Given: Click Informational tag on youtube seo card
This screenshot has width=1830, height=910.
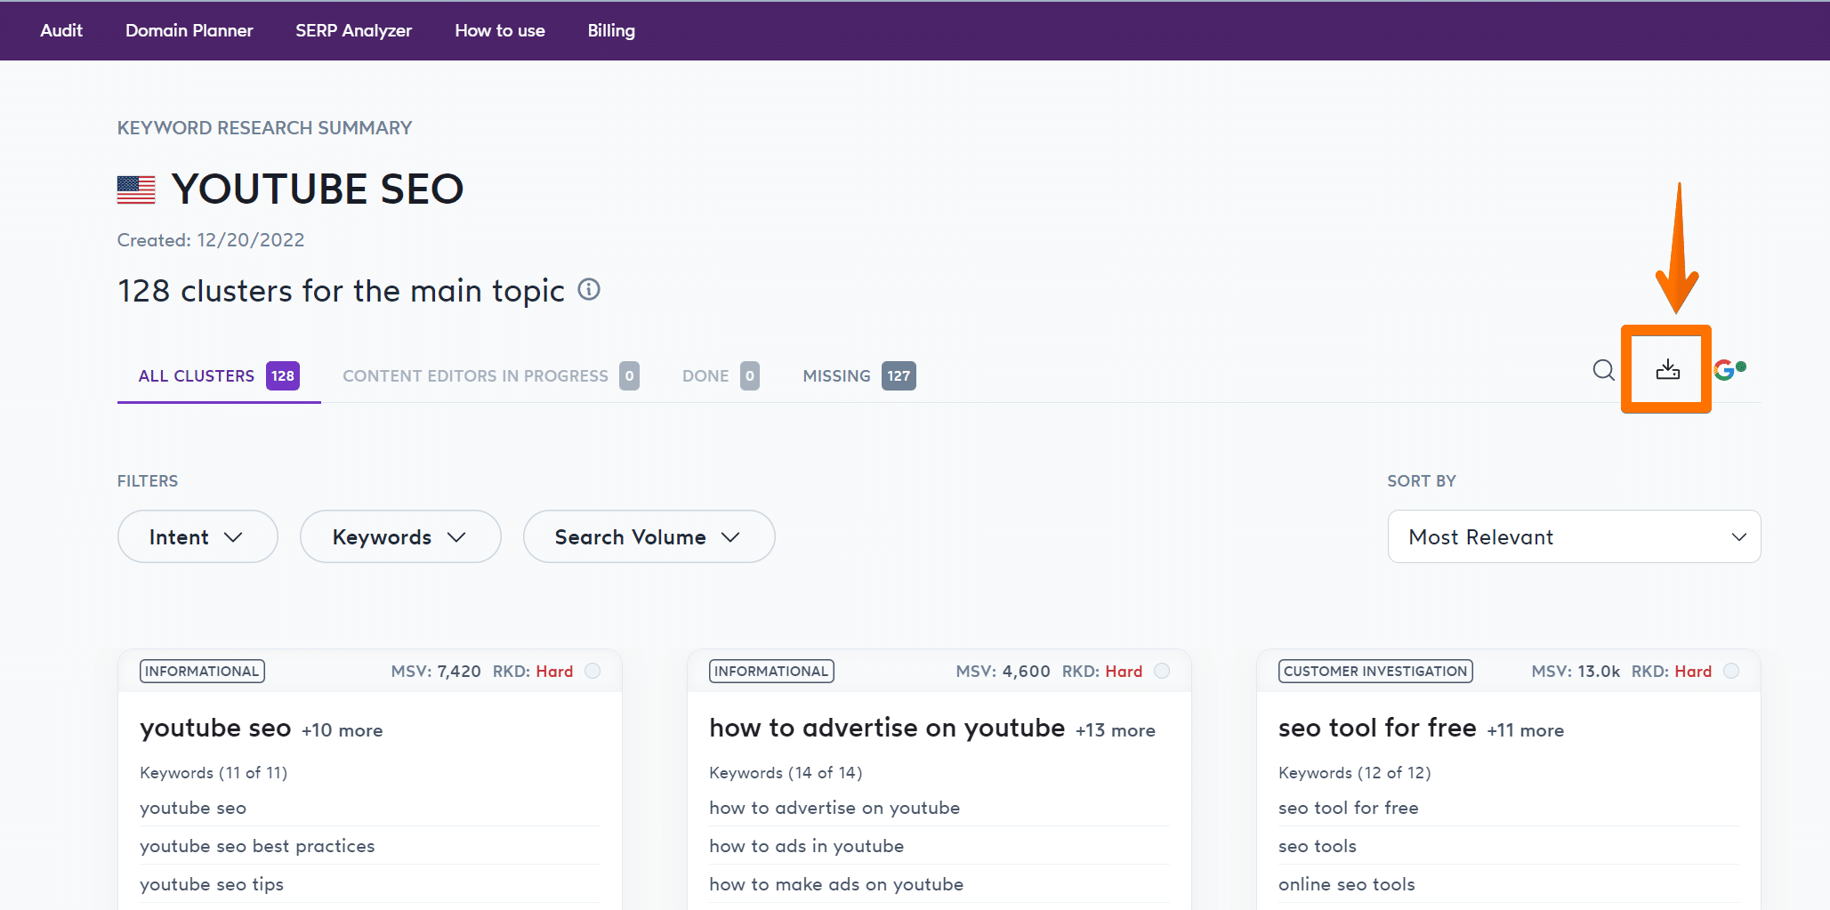Looking at the screenshot, I should pos(202,671).
